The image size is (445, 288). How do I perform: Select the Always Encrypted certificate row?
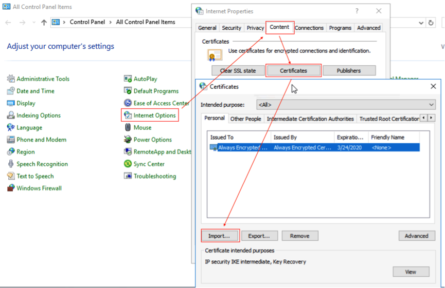pos(314,148)
